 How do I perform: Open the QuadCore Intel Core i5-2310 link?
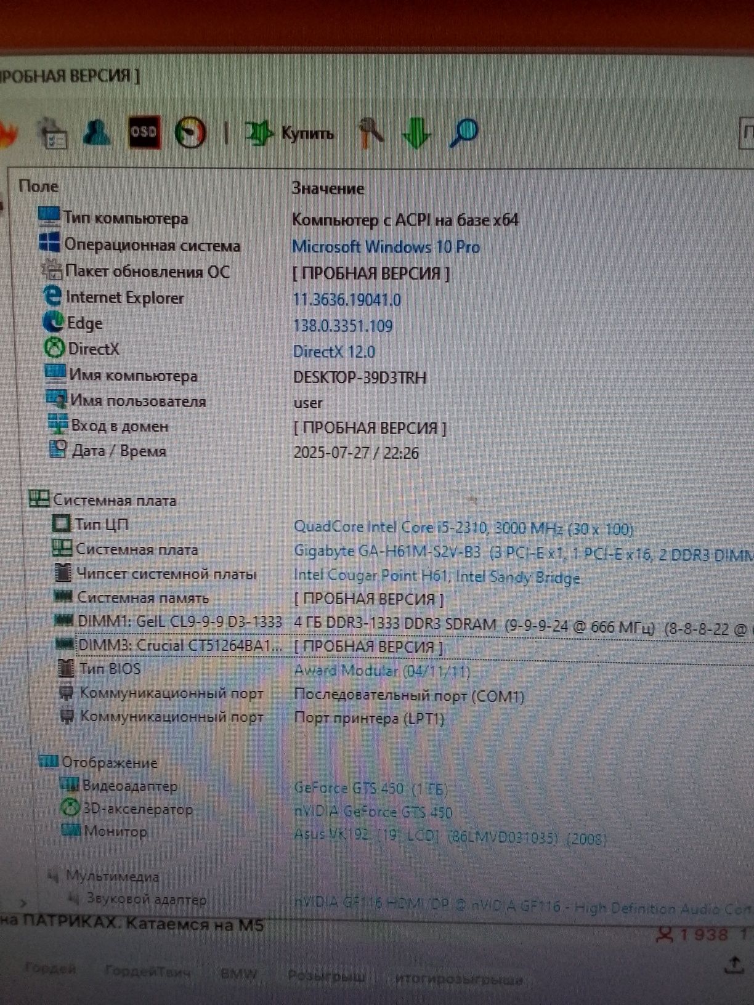pyautogui.click(x=463, y=528)
